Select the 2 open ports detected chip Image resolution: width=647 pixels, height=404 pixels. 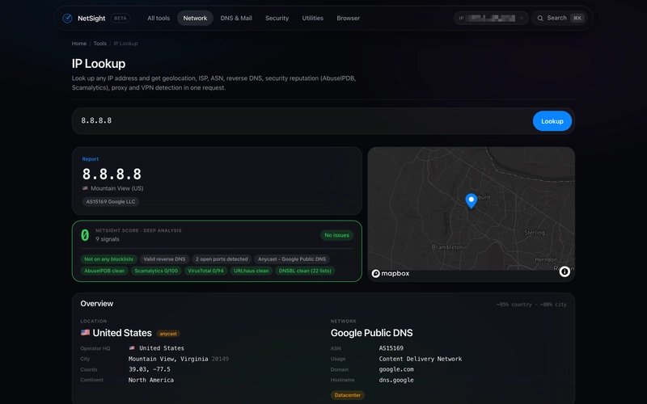click(x=222, y=259)
